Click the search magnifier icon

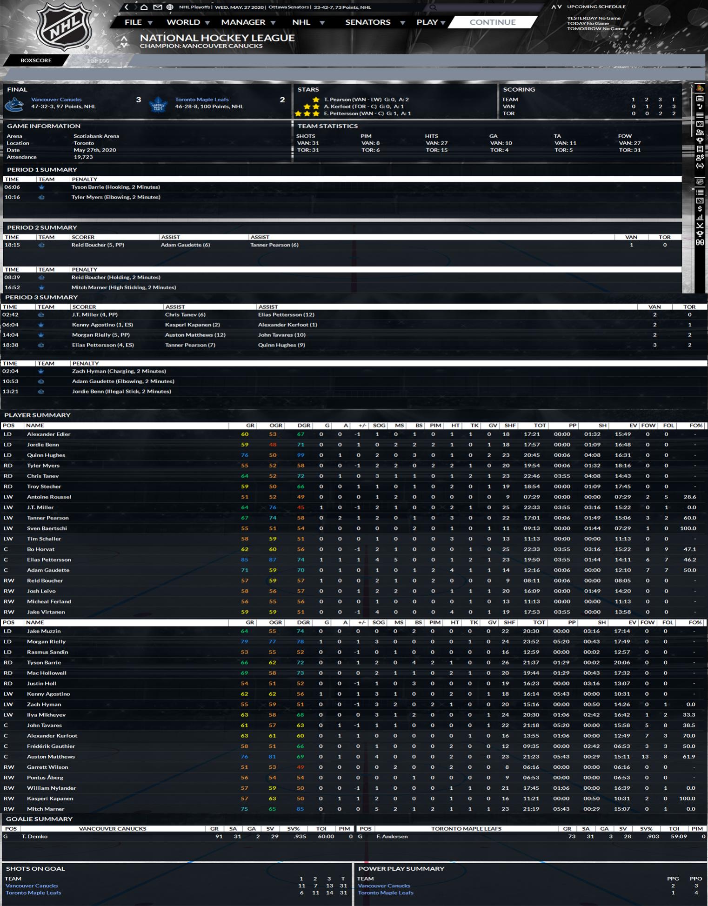pyautogui.click(x=434, y=7)
